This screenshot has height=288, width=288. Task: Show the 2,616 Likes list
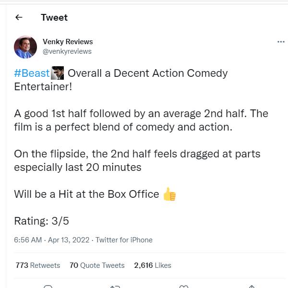[x=153, y=265]
